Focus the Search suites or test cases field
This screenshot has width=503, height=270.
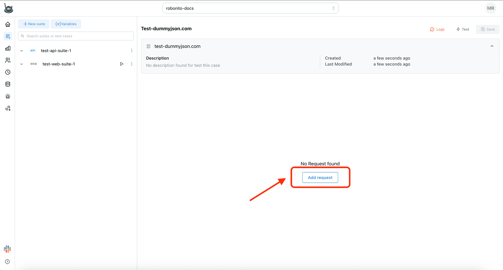[76, 36]
